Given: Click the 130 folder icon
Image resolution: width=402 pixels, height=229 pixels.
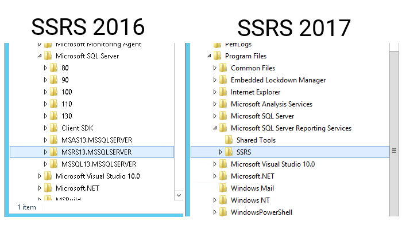Looking at the screenshot, I should 53,116.
